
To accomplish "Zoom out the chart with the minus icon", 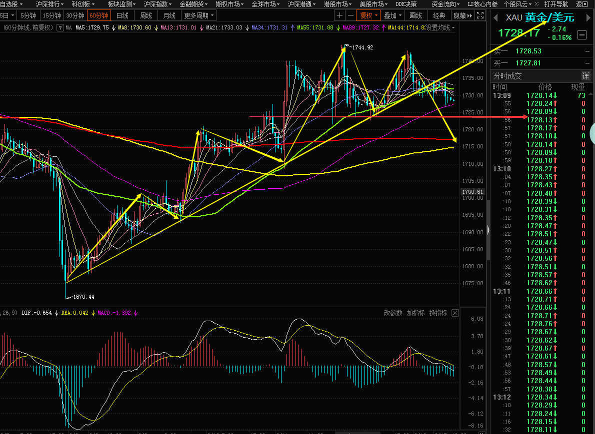I will pyautogui.click(x=350, y=15).
